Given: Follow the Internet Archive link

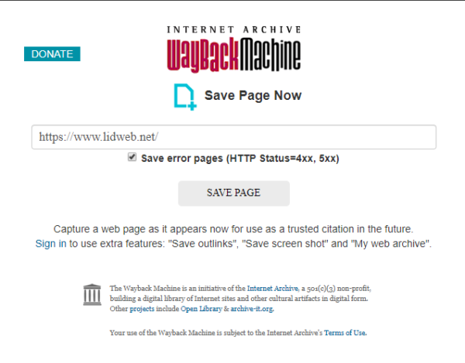Looking at the screenshot, I should 272,289.
